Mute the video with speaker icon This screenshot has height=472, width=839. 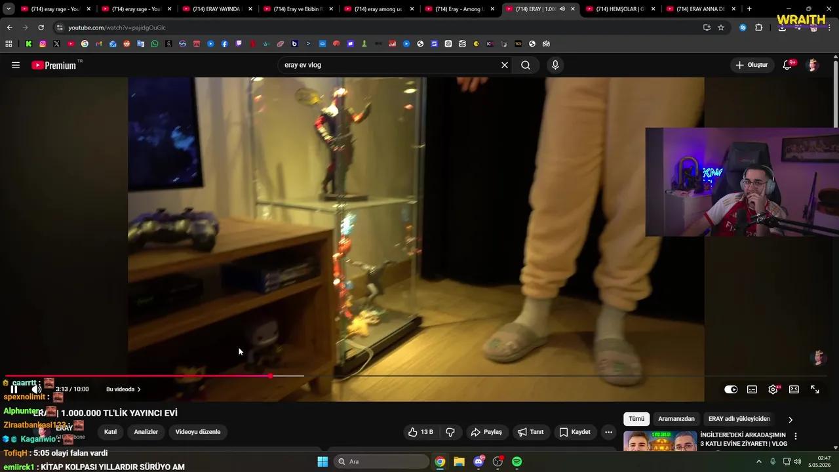tap(36, 389)
